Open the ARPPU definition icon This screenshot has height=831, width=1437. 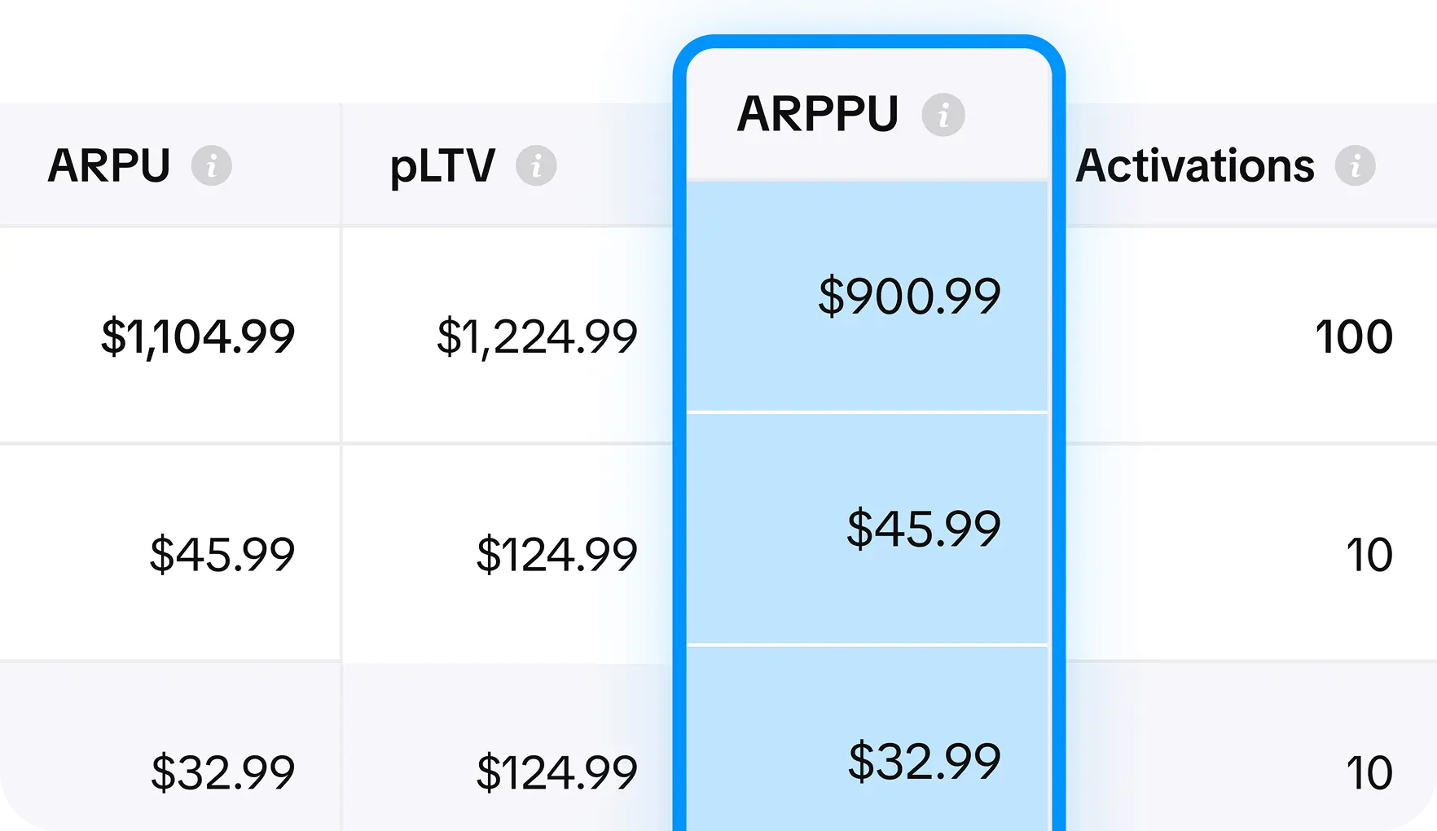coord(945,115)
